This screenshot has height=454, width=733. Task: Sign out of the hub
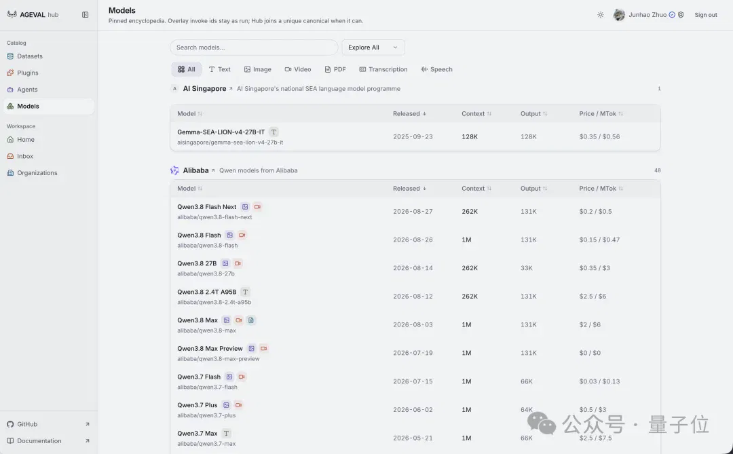(705, 15)
